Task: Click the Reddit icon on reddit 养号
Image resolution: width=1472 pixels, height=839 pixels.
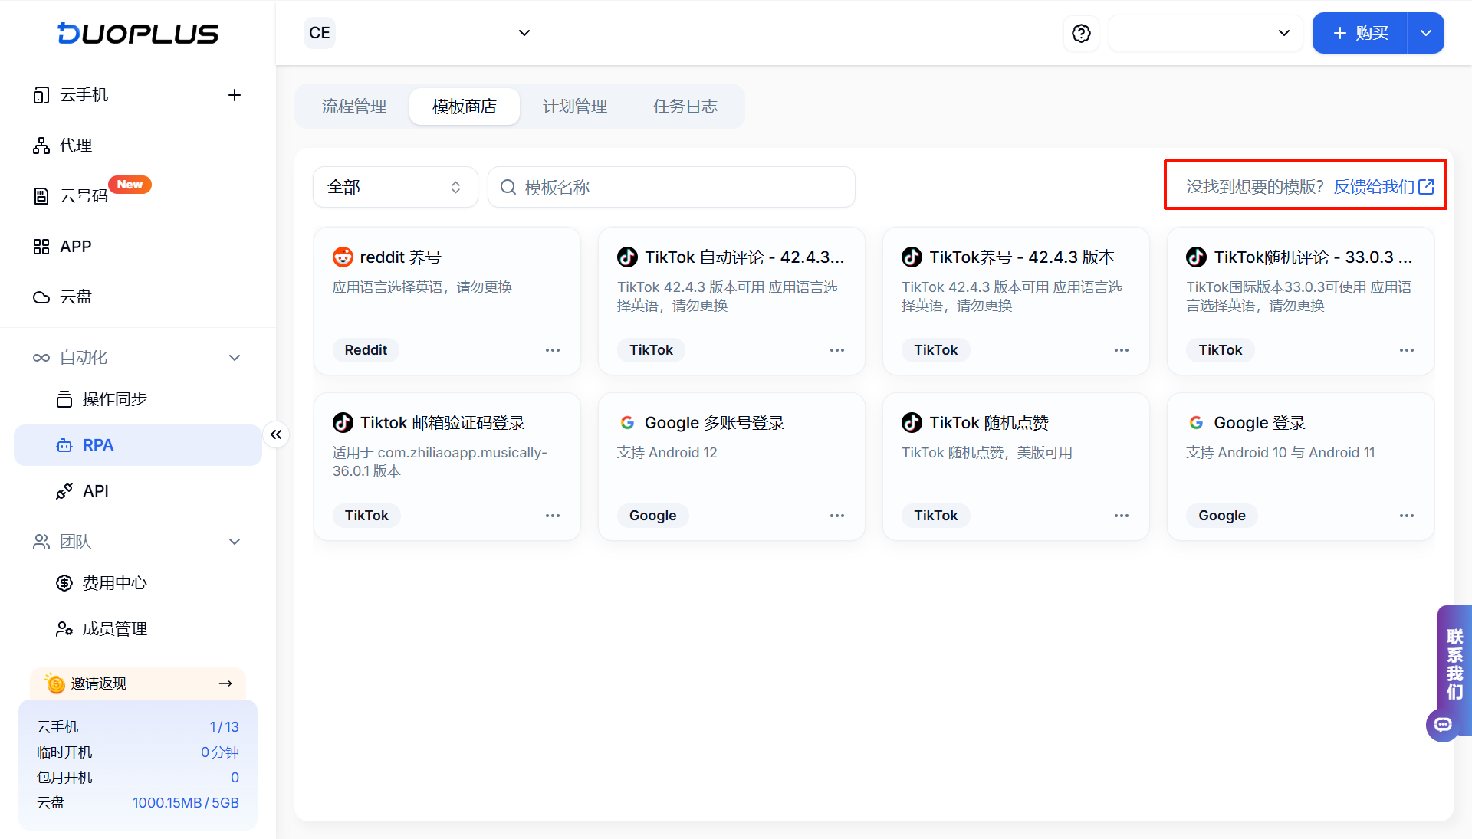Action: (343, 257)
